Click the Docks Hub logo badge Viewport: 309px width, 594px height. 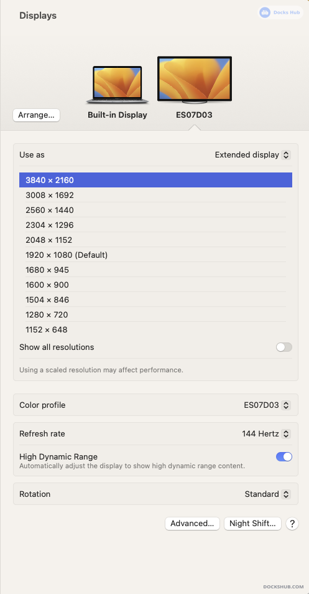[280, 12]
